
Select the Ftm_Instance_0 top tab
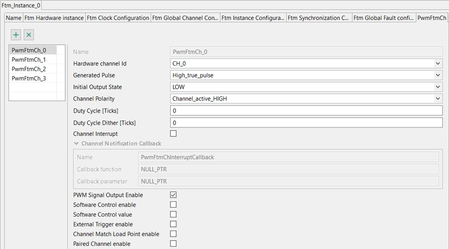point(21,5)
